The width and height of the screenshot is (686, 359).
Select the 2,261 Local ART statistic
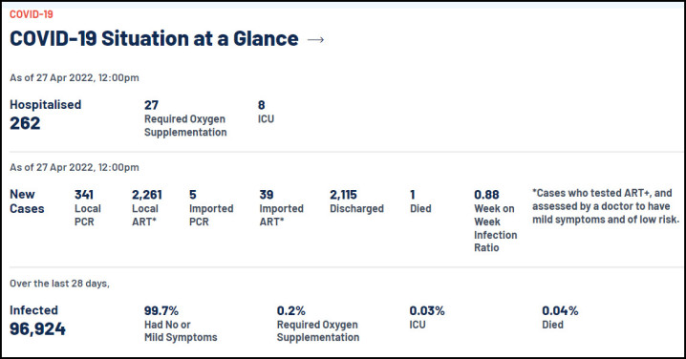(x=147, y=208)
